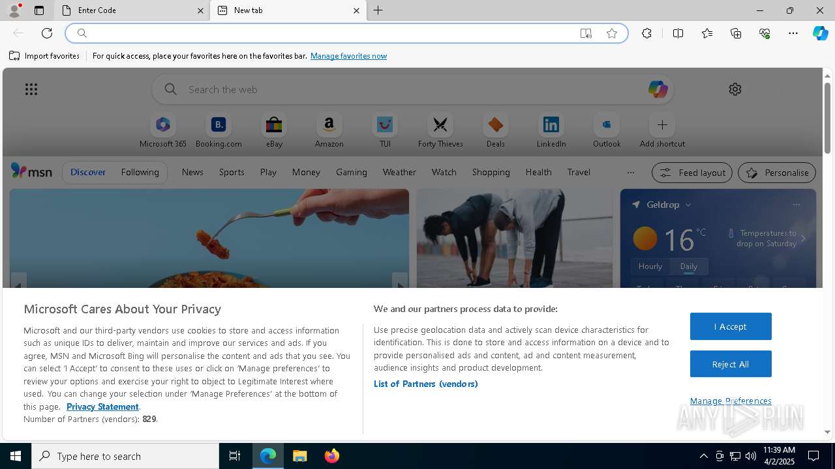The image size is (835, 469).
Task: Open the Favorites list icon
Action: click(x=707, y=33)
